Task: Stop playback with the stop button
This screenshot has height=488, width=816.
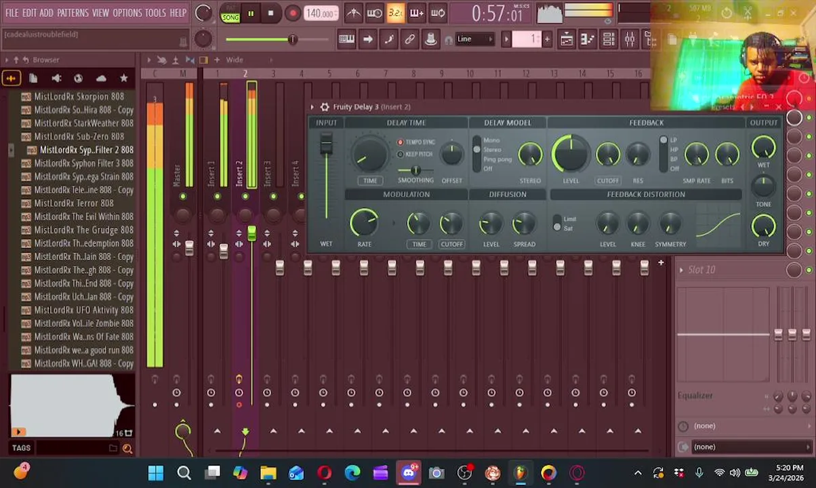Action: [270, 13]
